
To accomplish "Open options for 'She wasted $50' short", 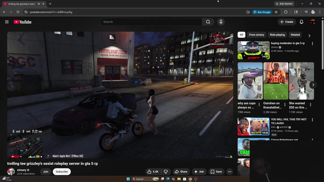I will (311, 104).
